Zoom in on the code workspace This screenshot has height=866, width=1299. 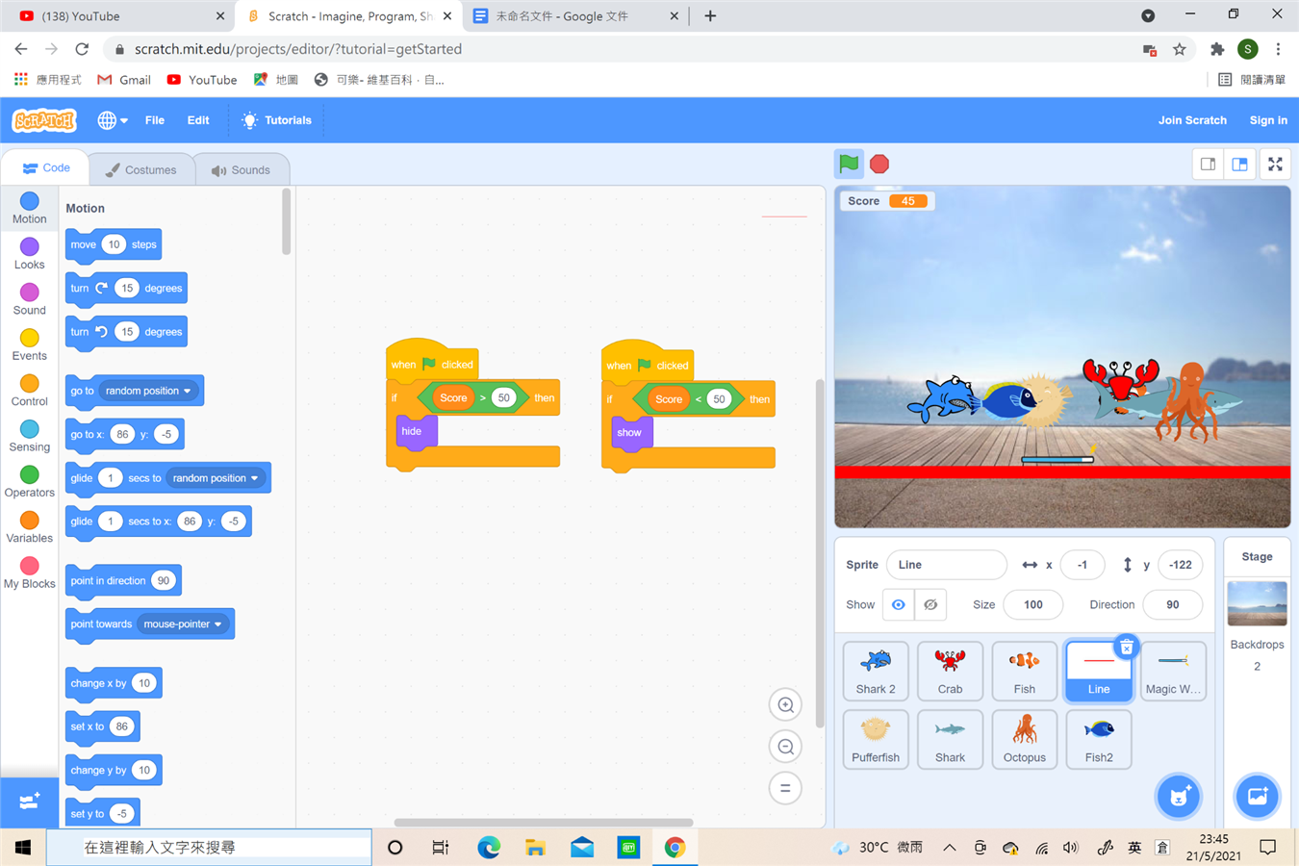tap(785, 705)
